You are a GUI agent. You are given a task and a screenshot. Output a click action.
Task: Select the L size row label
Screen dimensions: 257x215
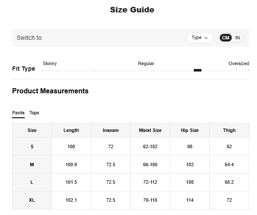[x=32, y=182]
